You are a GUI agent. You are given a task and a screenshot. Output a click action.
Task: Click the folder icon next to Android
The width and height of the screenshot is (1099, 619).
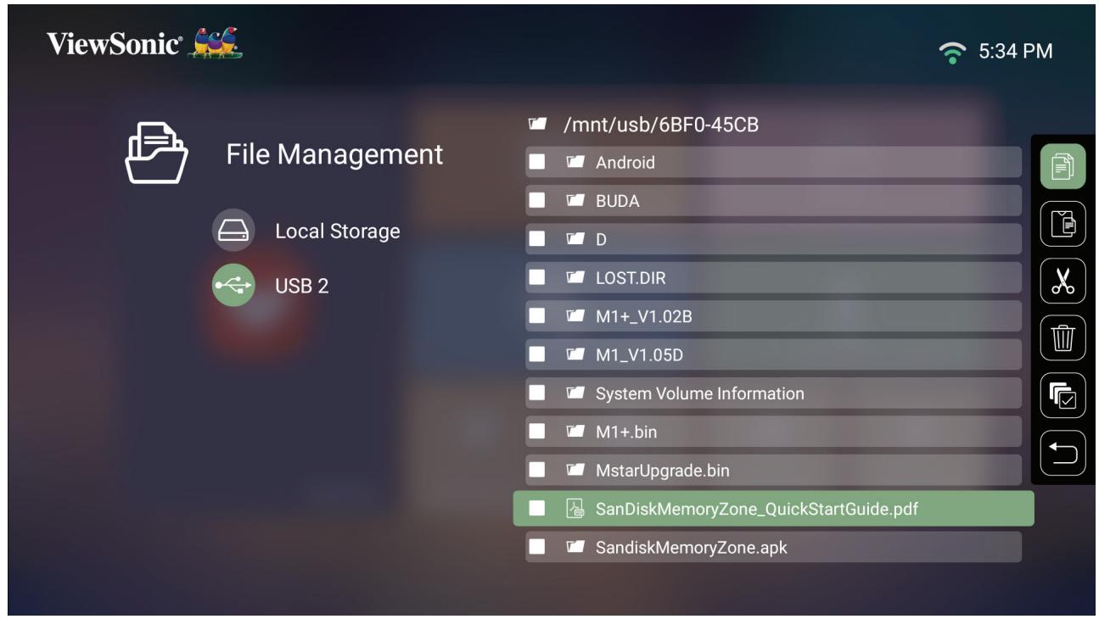pyautogui.click(x=574, y=163)
